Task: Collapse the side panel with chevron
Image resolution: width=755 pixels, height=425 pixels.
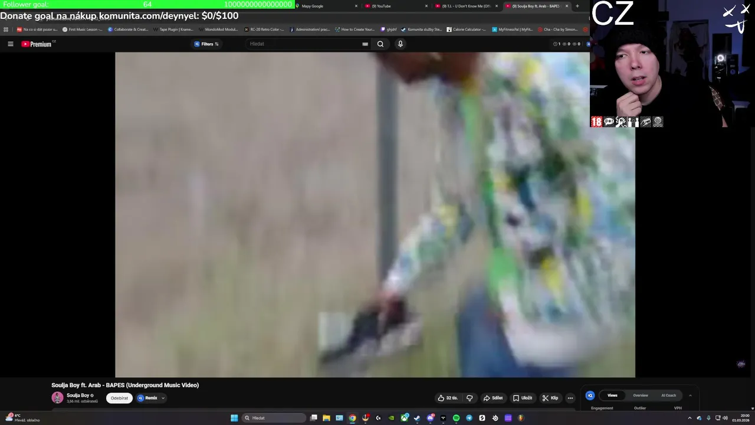Action: (690, 395)
